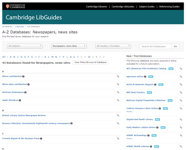Image resolution: width=187 pixels, height=150 pixels.
Task: Open share link icon for Archives Historiques
Action: pyautogui.click(x=118, y=92)
